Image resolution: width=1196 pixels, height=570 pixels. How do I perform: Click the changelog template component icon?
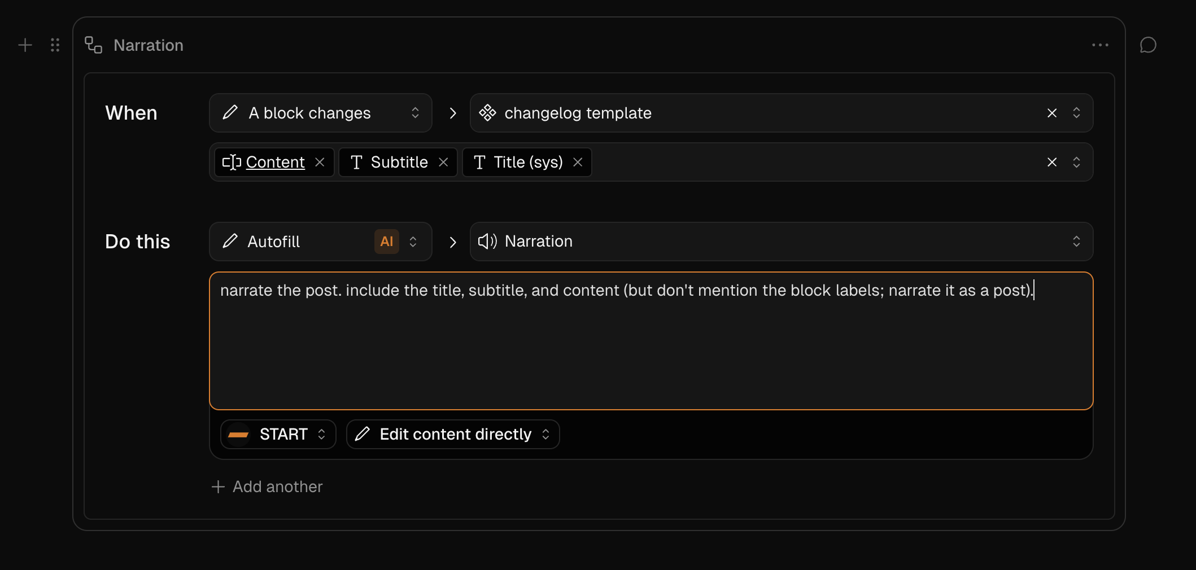[487, 113]
